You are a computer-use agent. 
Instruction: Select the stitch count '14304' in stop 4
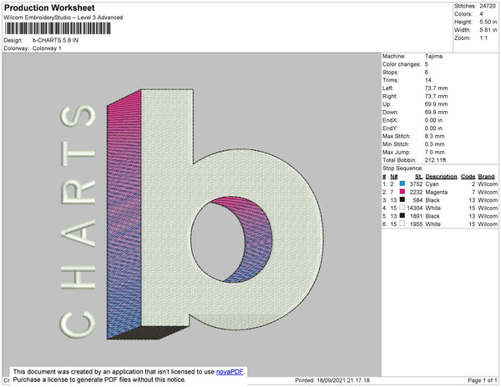click(x=415, y=208)
